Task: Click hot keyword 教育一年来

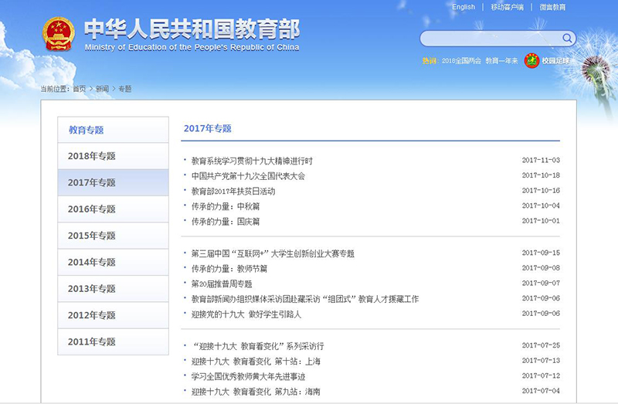Action: [x=502, y=60]
